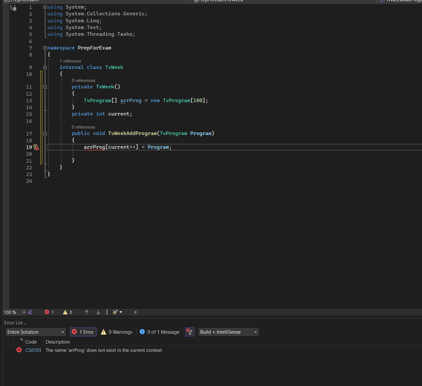Click the red error count icon in the editor status bar

47,312
